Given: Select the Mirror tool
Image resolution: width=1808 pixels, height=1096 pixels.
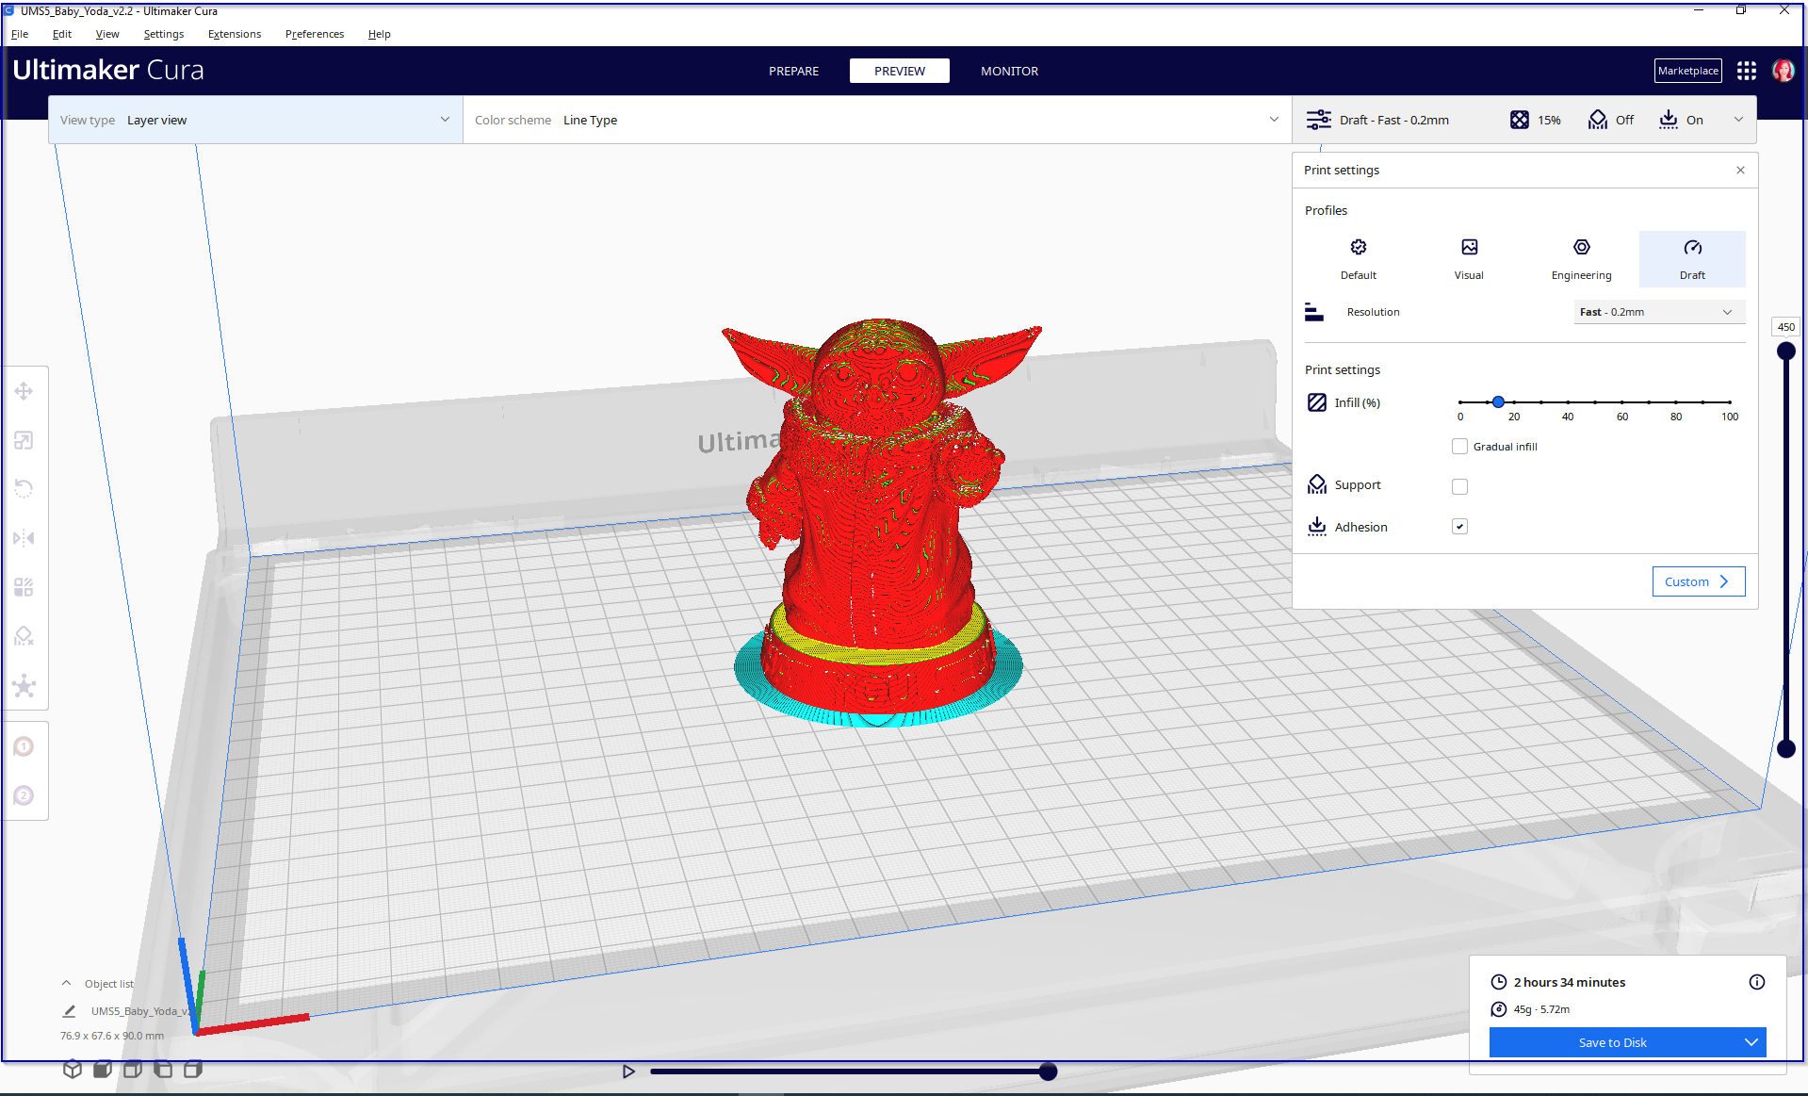Looking at the screenshot, I should point(24,538).
